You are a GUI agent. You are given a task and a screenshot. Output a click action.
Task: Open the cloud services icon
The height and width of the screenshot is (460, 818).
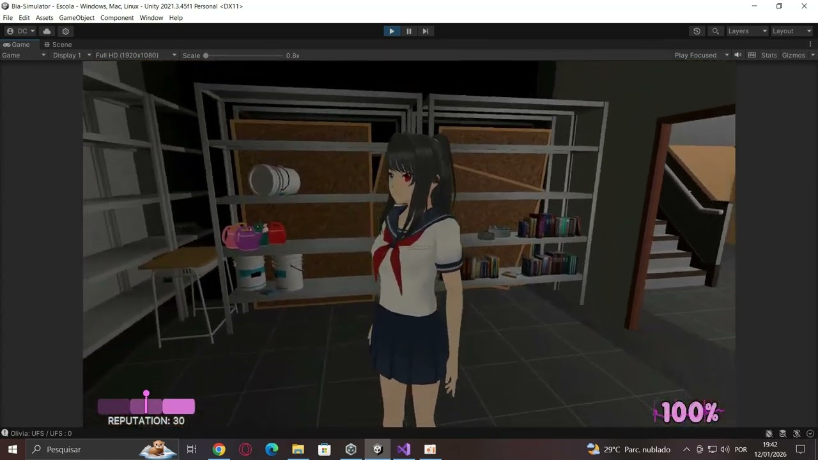[47, 31]
